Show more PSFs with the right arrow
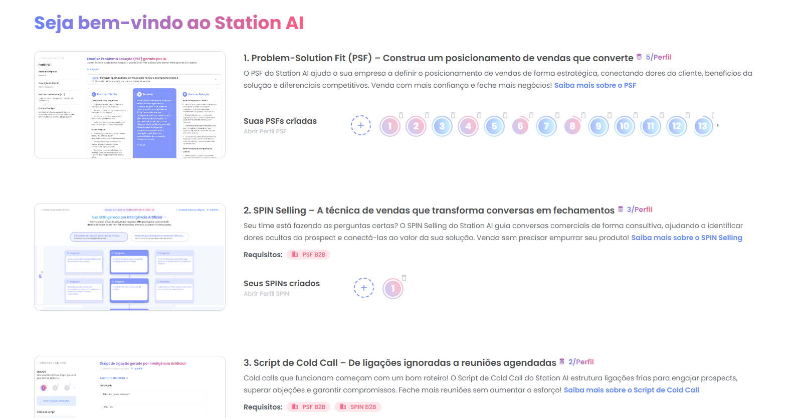The width and height of the screenshot is (800, 418). [x=718, y=125]
